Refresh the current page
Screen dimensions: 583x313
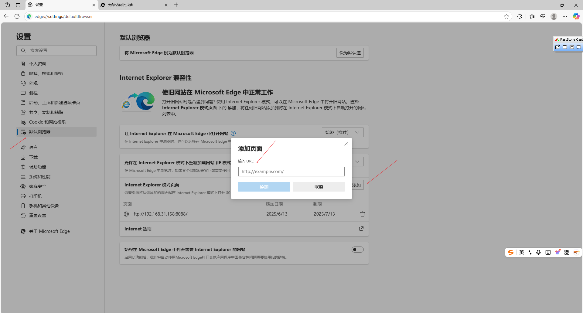point(17,16)
